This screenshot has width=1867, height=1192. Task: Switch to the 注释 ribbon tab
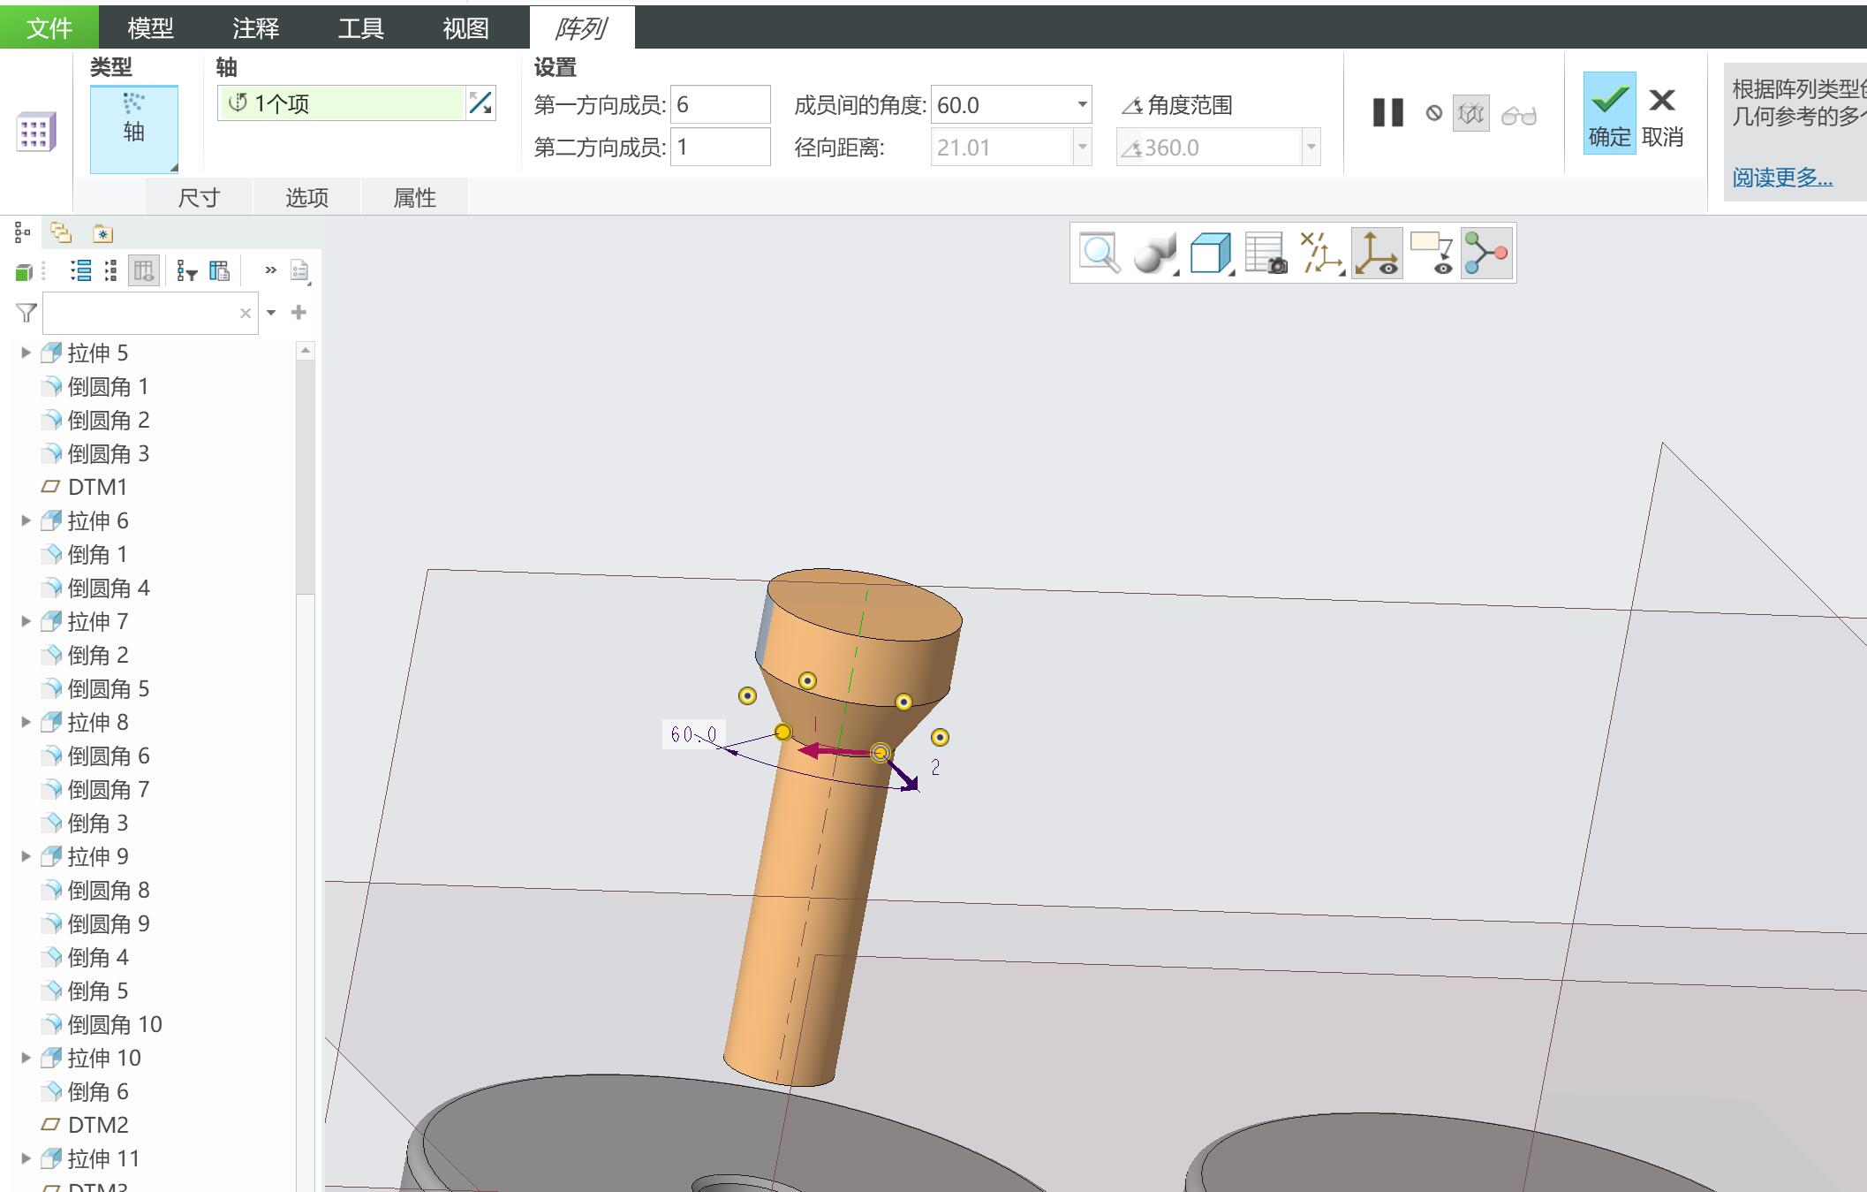click(256, 28)
